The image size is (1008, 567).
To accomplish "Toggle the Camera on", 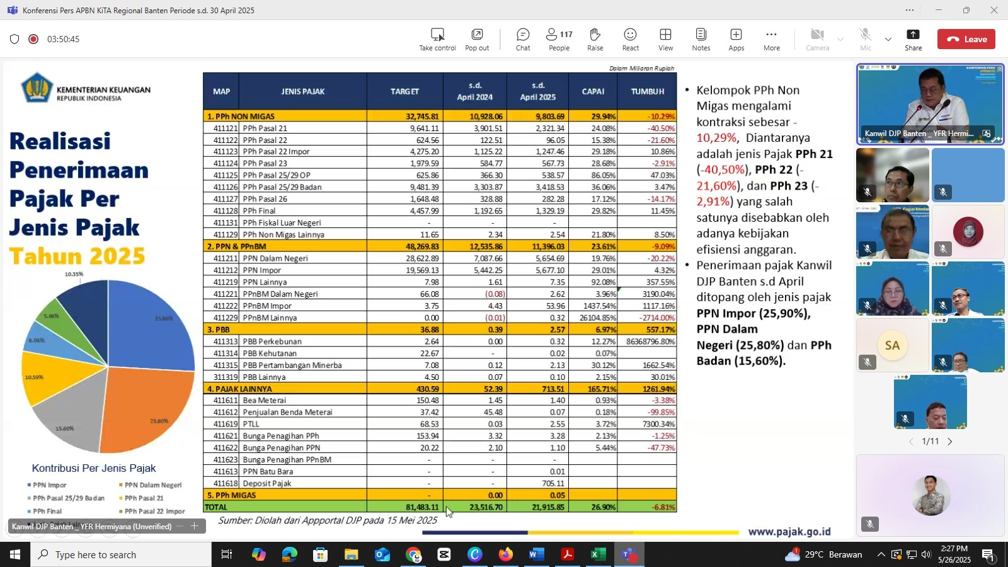I will pos(817,39).
